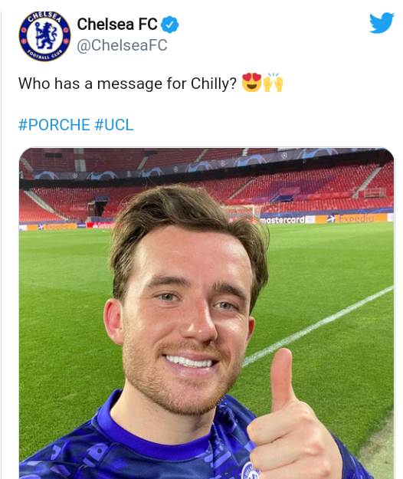Open the #UCL hashtag
The width and height of the screenshot is (403, 479).
(114, 125)
